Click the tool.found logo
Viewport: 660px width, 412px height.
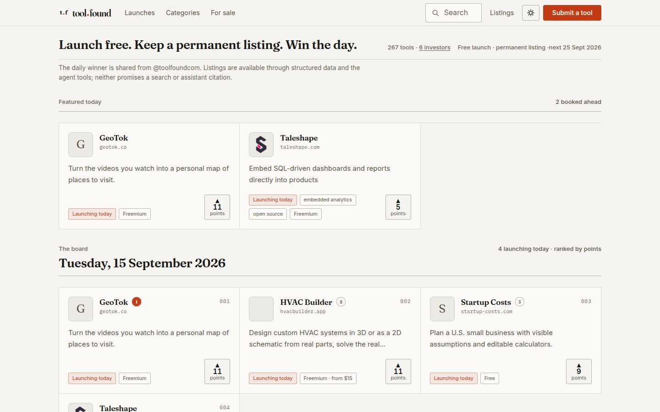[x=85, y=13]
